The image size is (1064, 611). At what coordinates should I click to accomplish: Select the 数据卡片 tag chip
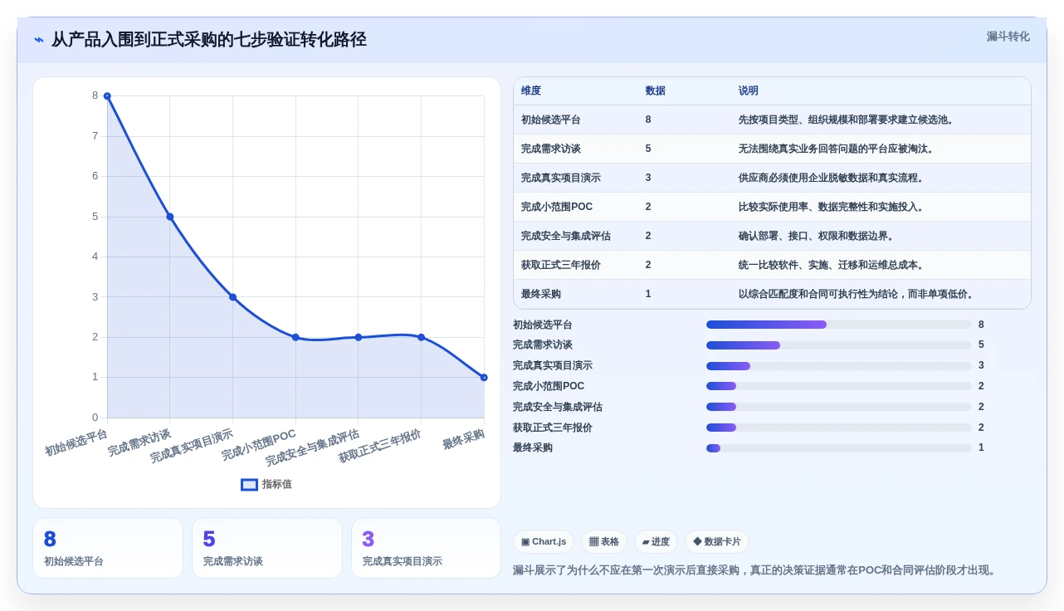pos(717,542)
